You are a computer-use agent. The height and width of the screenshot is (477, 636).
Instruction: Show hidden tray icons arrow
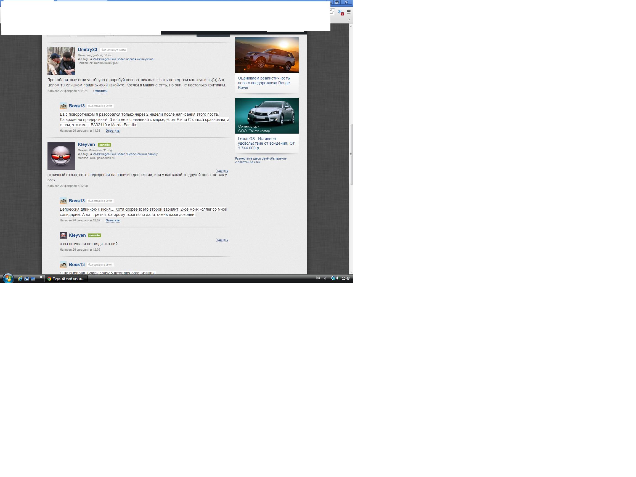pos(325,278)
